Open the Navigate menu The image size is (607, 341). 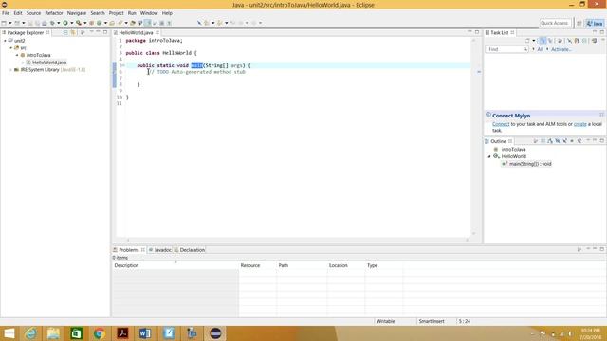(77, 13)
